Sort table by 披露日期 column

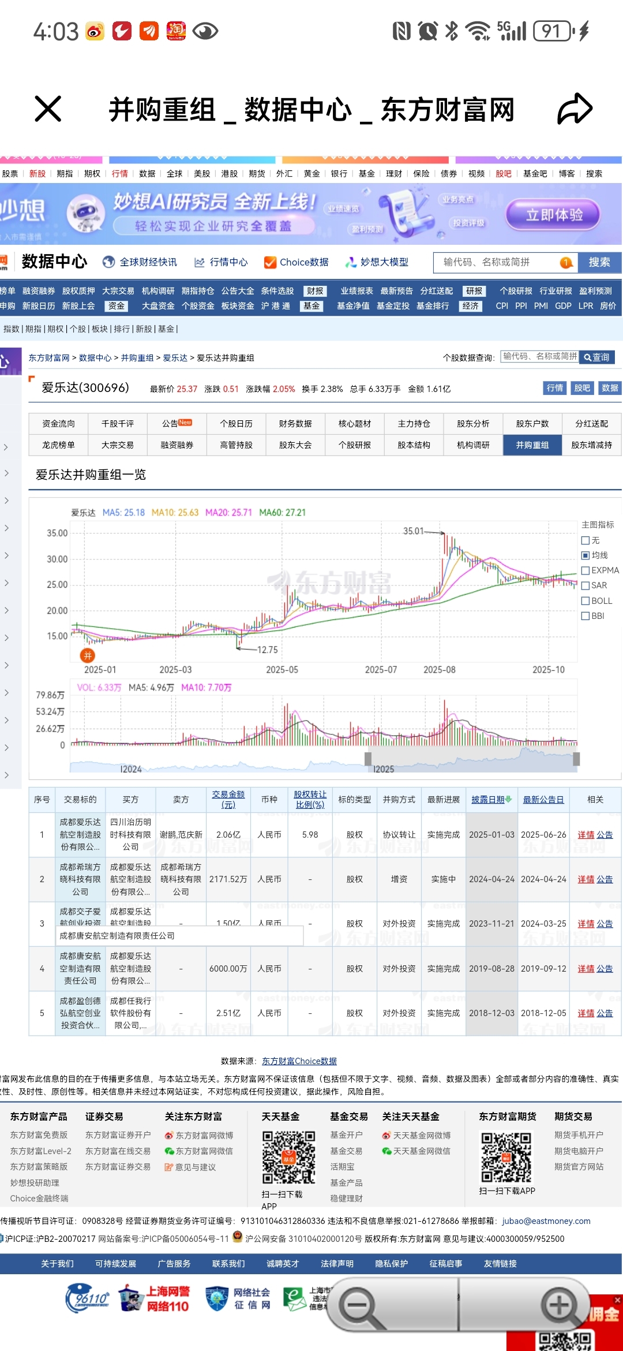(x=491, y=800)
